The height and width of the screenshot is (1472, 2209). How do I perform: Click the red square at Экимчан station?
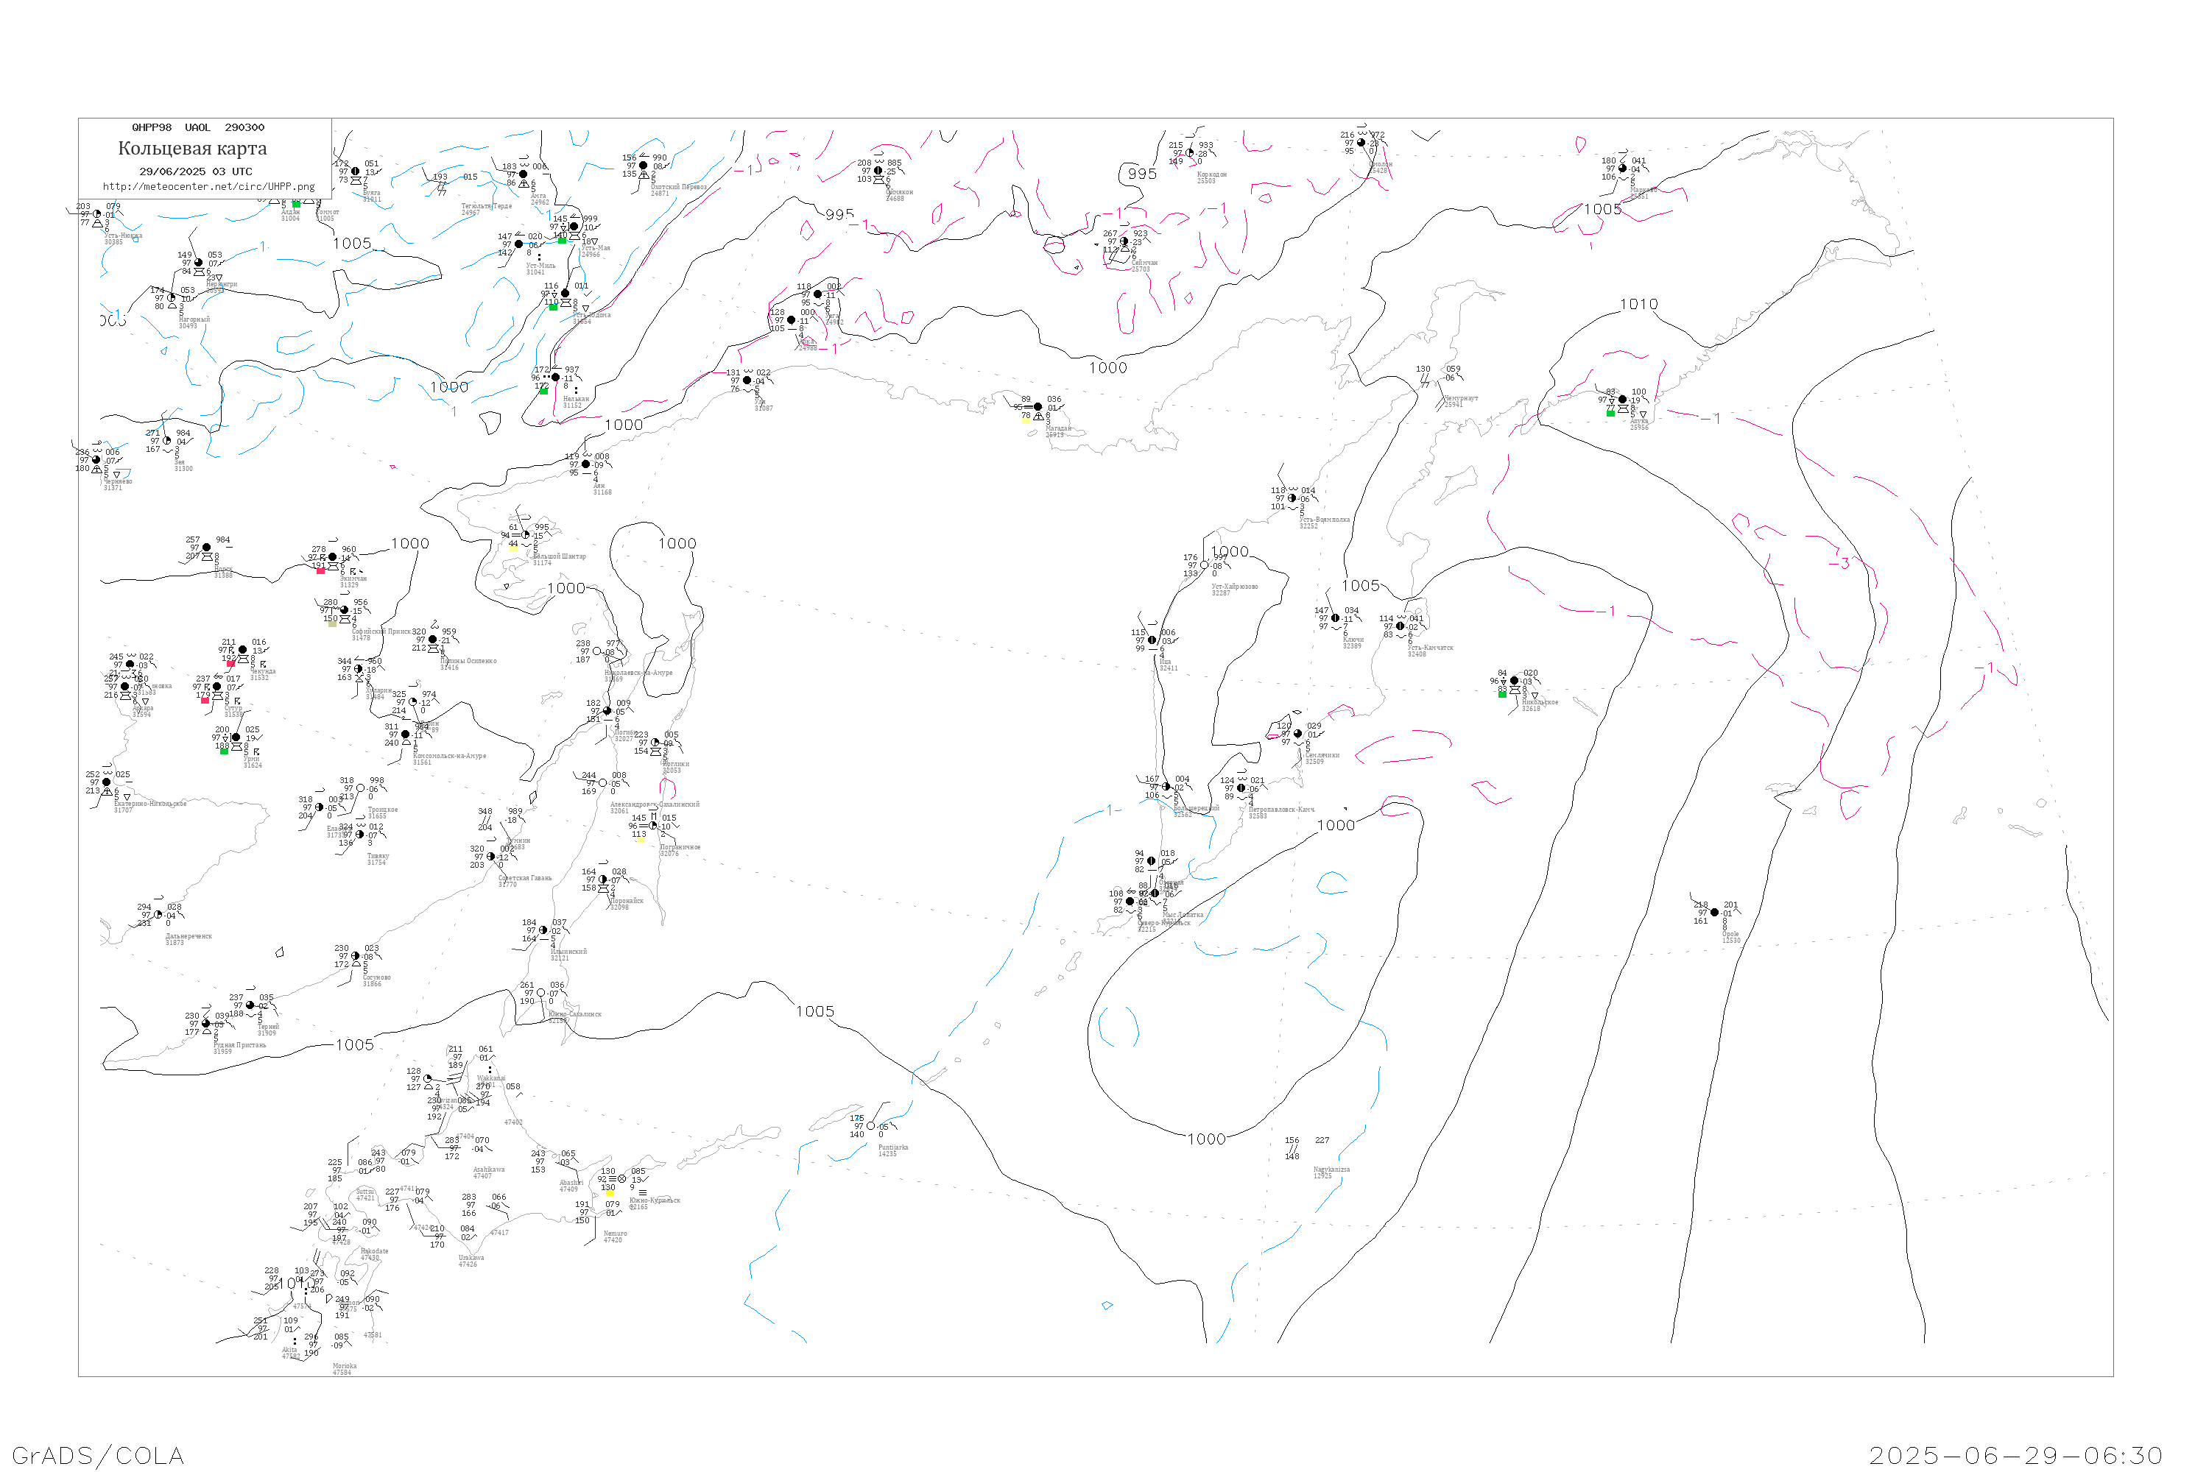[320, 571]
